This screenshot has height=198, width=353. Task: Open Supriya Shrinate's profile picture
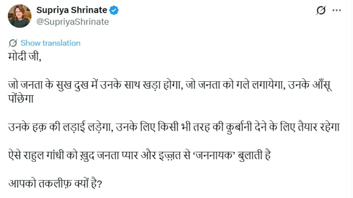point(19,16)
